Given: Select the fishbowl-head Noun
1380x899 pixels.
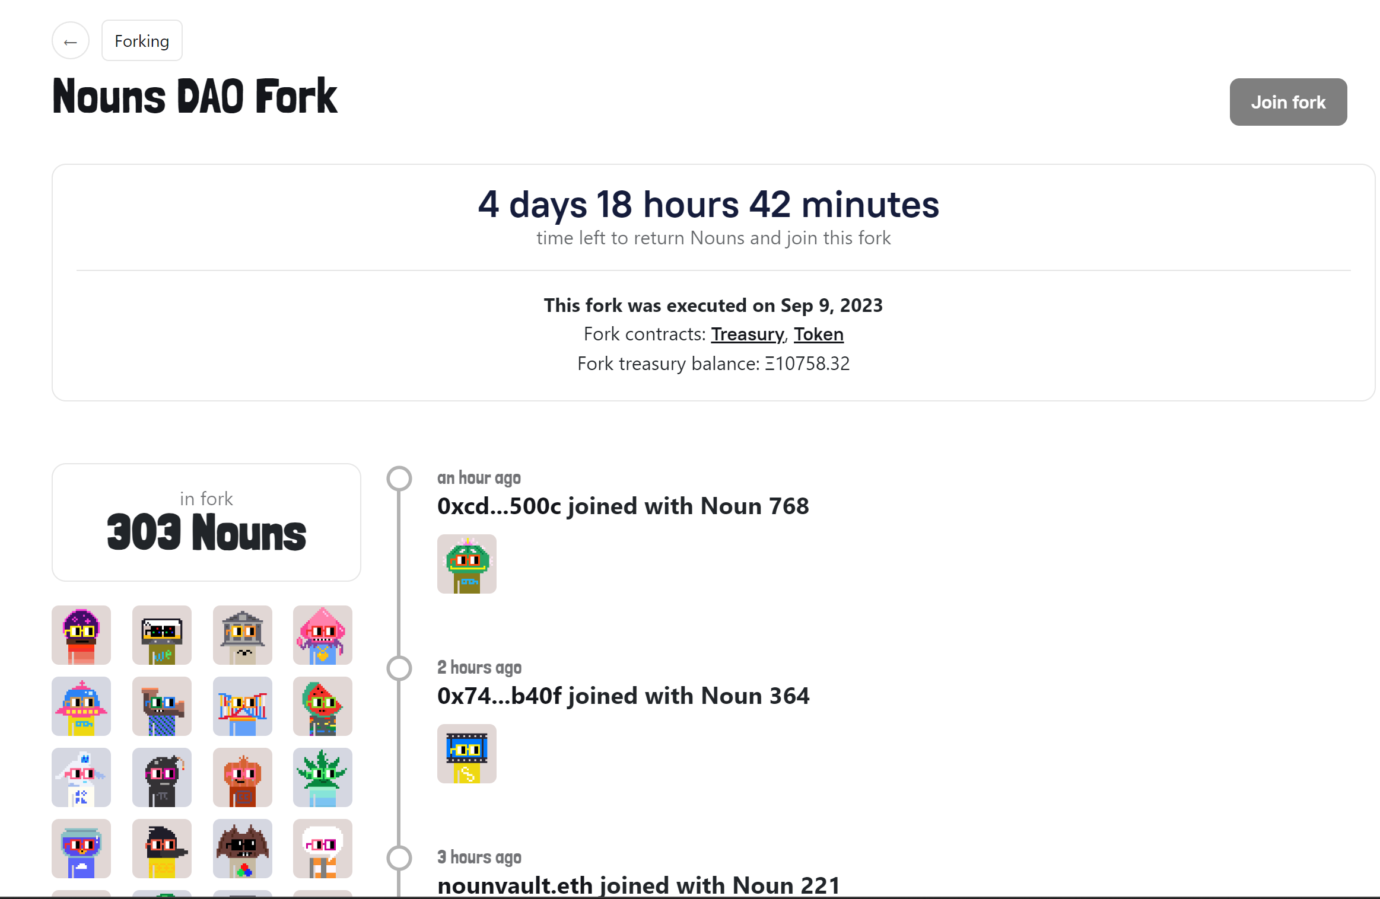Looking at the screenshot, I should click(81, 849).
